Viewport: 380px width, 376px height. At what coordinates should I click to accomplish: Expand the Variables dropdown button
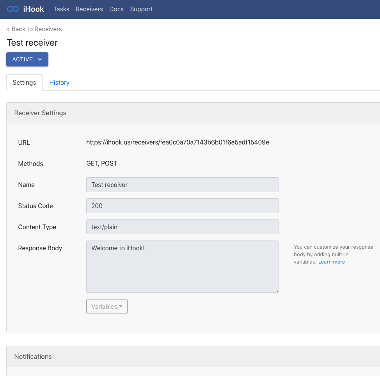(x=107, y=307)
